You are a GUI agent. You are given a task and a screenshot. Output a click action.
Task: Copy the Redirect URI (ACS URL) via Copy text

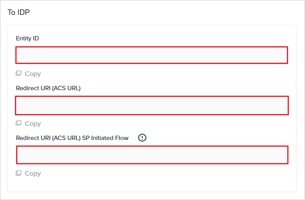pos(33,124)
